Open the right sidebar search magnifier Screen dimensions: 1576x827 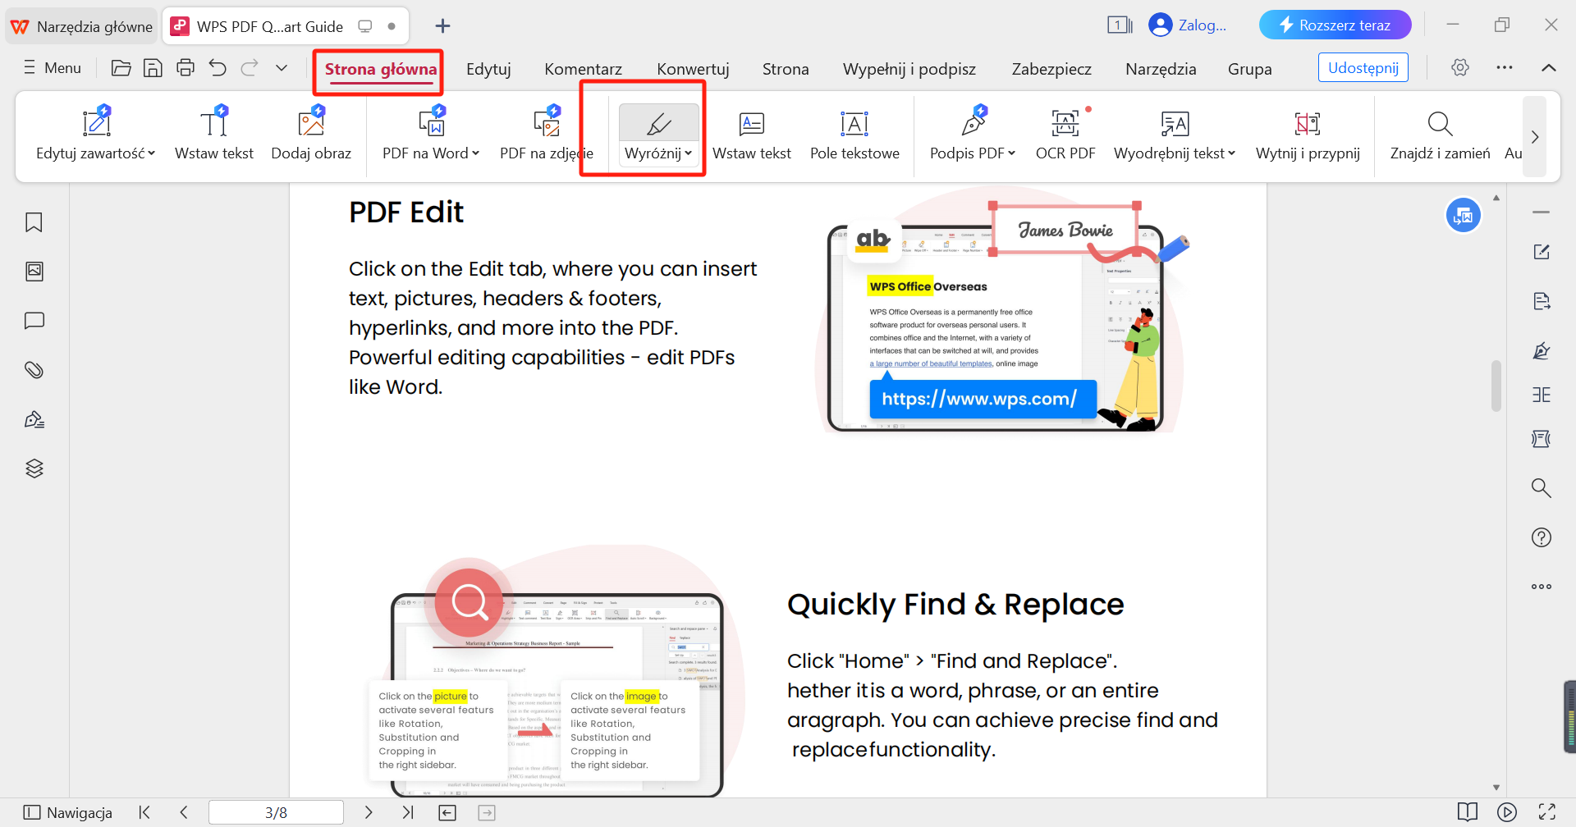tap(1542, 488)
